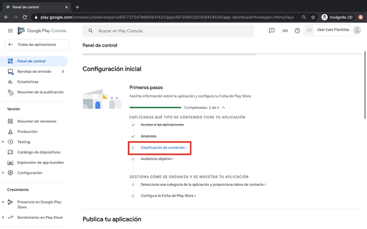The width and height of the screenshot is (367, 229).
Task: Reload the page in the browser
Action: coord(24,17)
